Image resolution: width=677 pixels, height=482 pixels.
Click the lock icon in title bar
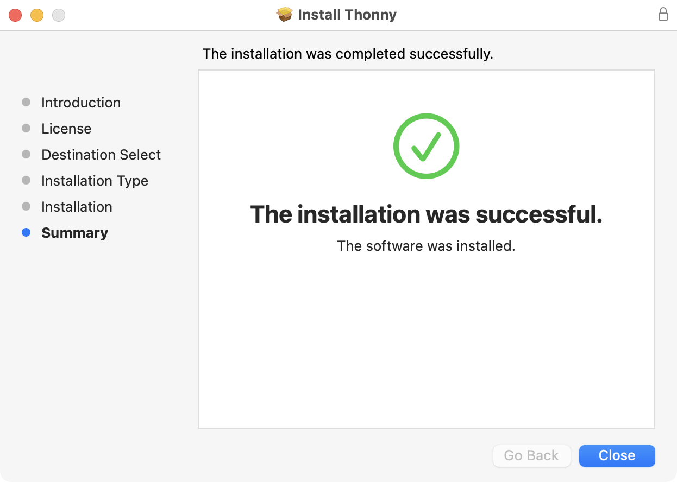coord(663,14)
